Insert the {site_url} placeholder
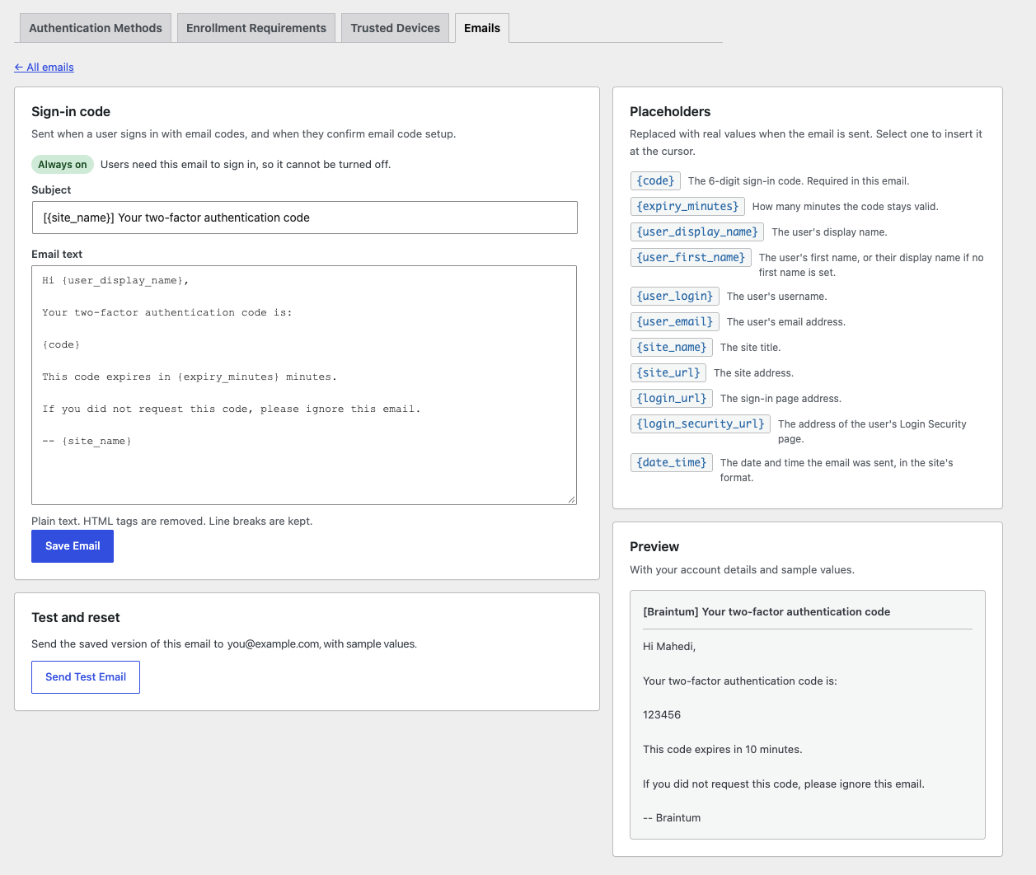 pos(668,372)
